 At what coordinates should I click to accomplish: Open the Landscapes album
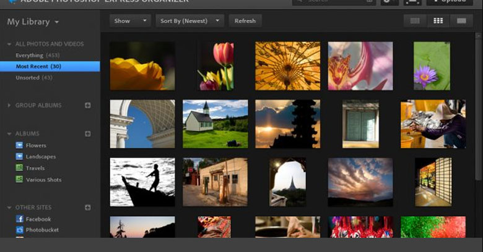[36, 156]
